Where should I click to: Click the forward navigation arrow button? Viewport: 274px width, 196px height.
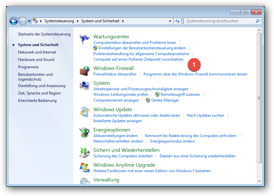pyautogui.click(x=23, y=21)
